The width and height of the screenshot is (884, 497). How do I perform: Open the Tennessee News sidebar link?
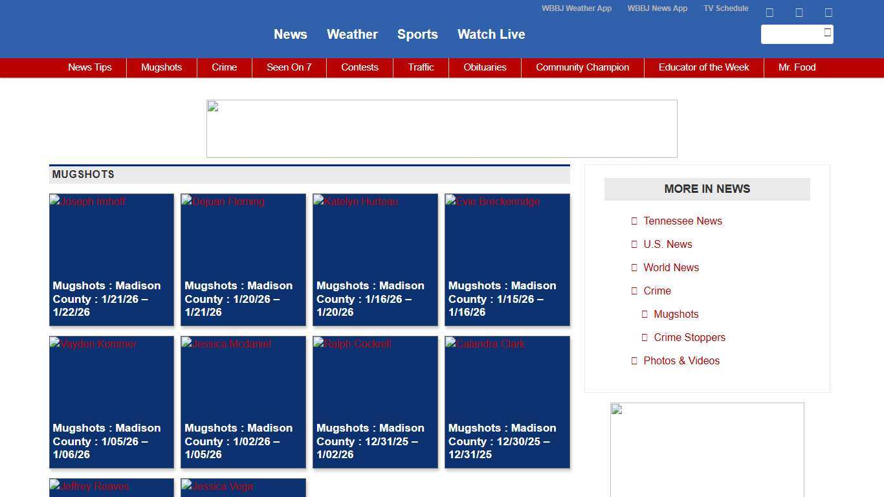point(682,221)
